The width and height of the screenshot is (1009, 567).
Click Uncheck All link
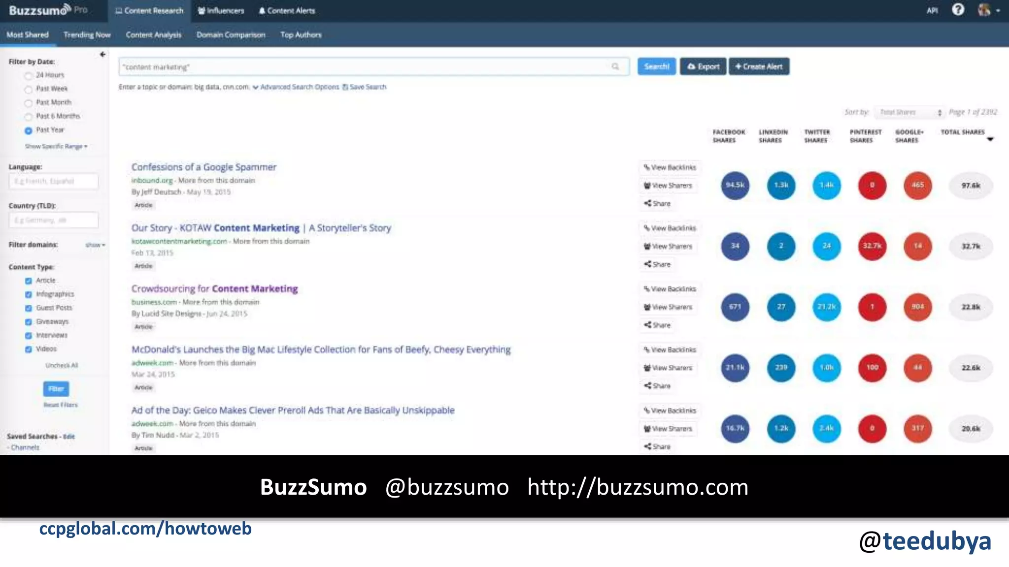tap(62, 365)
